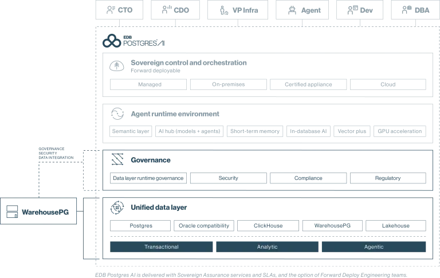Screen dimensions: 440x278
Task: Click the Sovereign Assurance footnote text
Action: [251, 275]
